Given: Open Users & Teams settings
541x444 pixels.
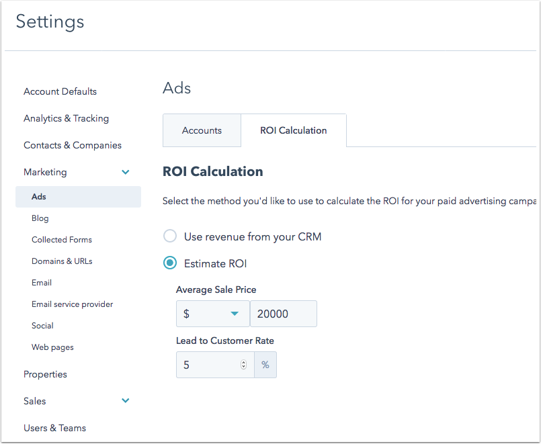Looking at the screenshot, I should tap(54, 428).
